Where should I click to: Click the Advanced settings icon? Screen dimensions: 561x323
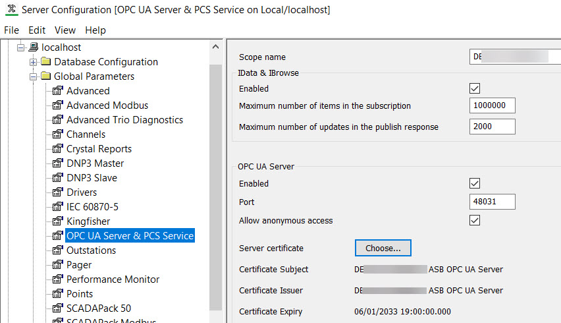pos(57,90)
